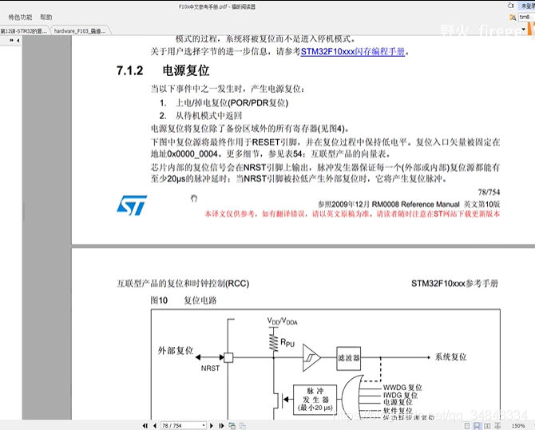Open the STM32F10xxx闪存编程手册 hyperlink
The image size is (535, 430).
353,52
